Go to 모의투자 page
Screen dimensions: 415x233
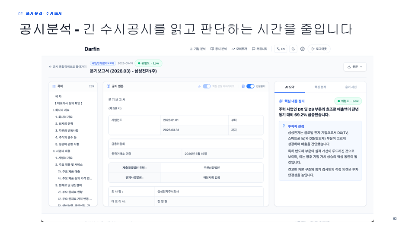pos(239,49)
